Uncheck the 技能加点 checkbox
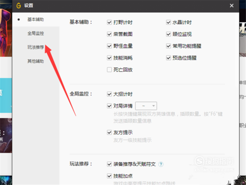Viewport: 246px width, 185px height. click(x=109, y=176)
